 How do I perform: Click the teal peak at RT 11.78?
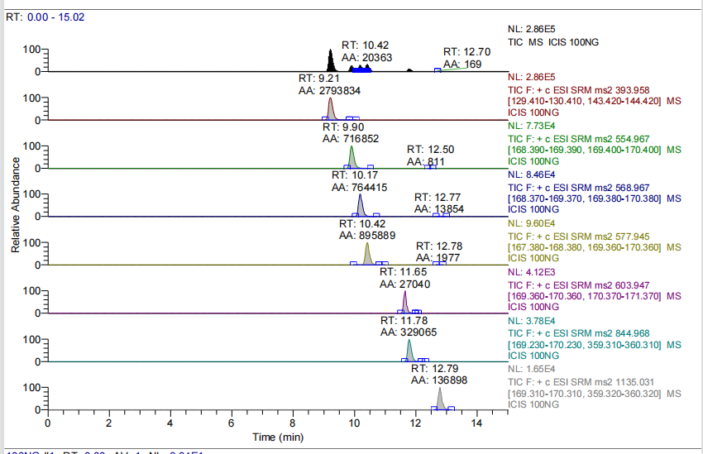tap(409, 351)
